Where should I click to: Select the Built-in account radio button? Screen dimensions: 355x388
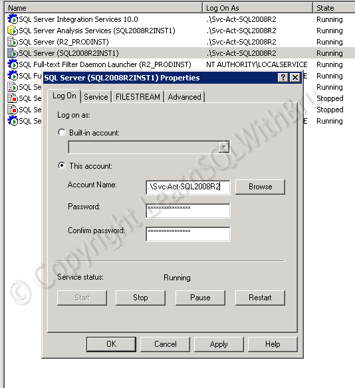pyautogui.click(x=62, y=132)
